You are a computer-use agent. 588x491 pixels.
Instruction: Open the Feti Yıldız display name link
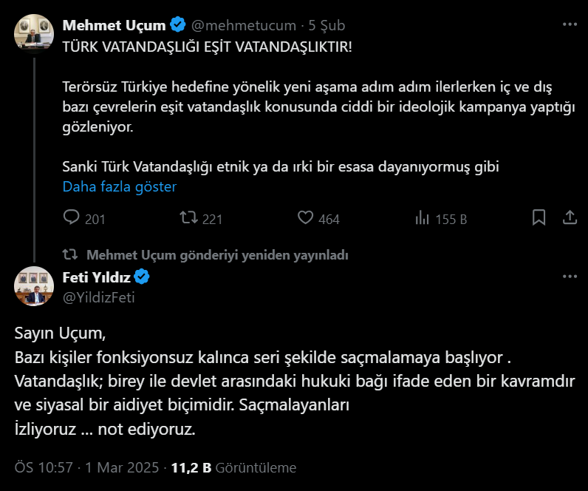coord(95,277)
